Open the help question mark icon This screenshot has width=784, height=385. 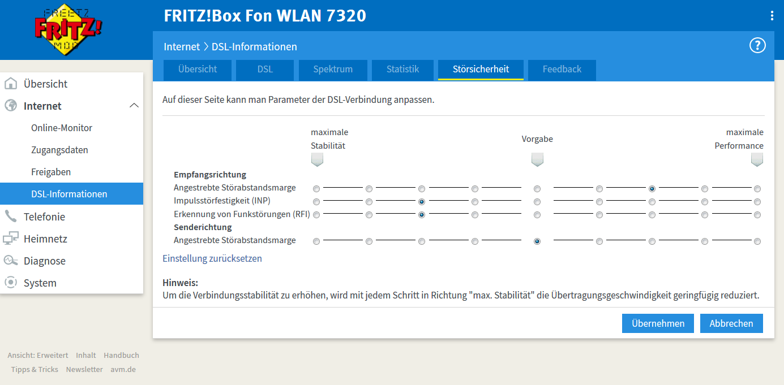[757, 46]
